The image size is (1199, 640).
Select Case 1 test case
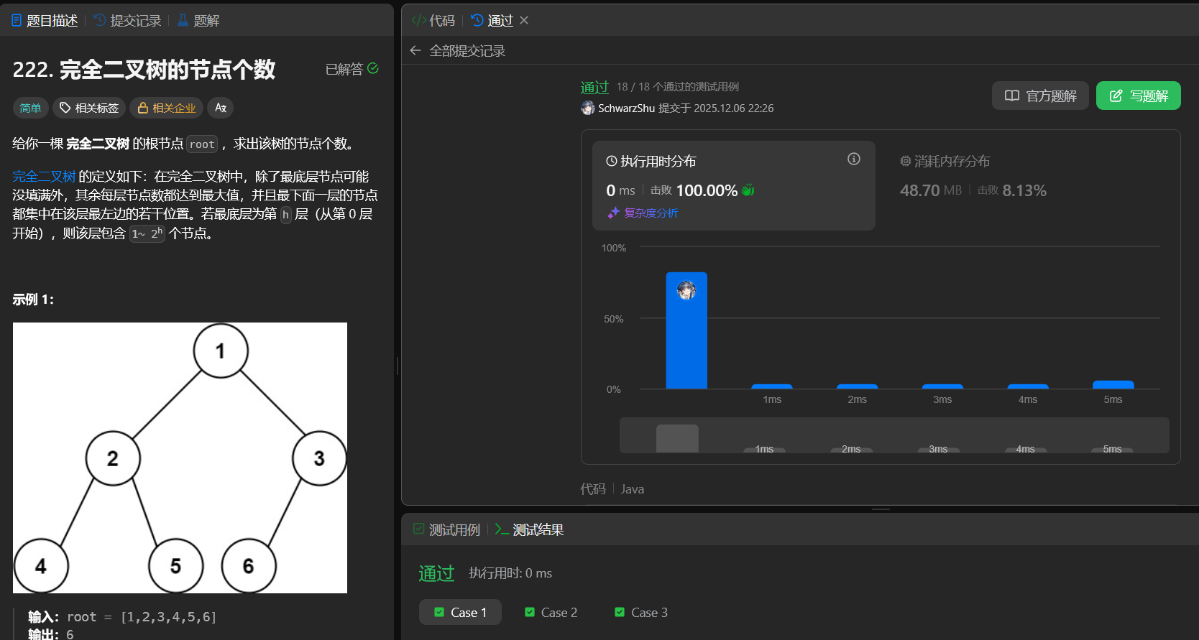(x=460, y=612)
